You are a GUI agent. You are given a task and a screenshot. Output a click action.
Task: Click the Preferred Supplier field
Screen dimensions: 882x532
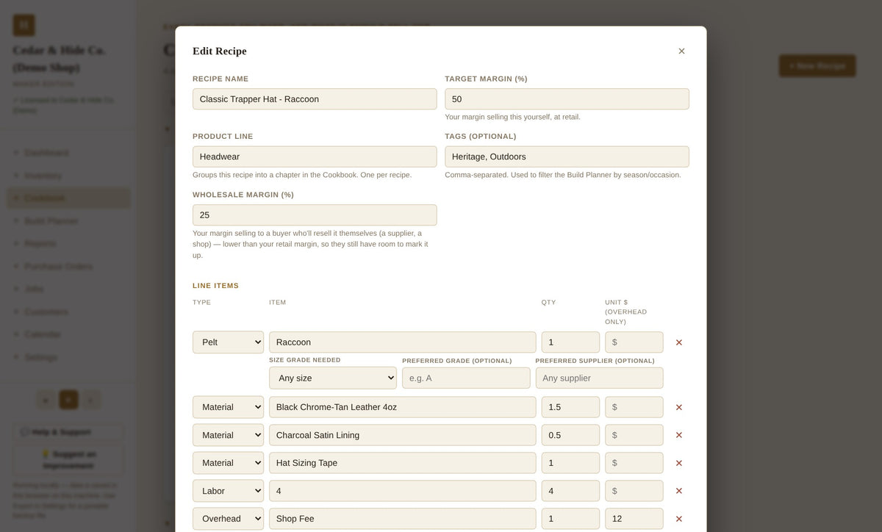[599, 378]
